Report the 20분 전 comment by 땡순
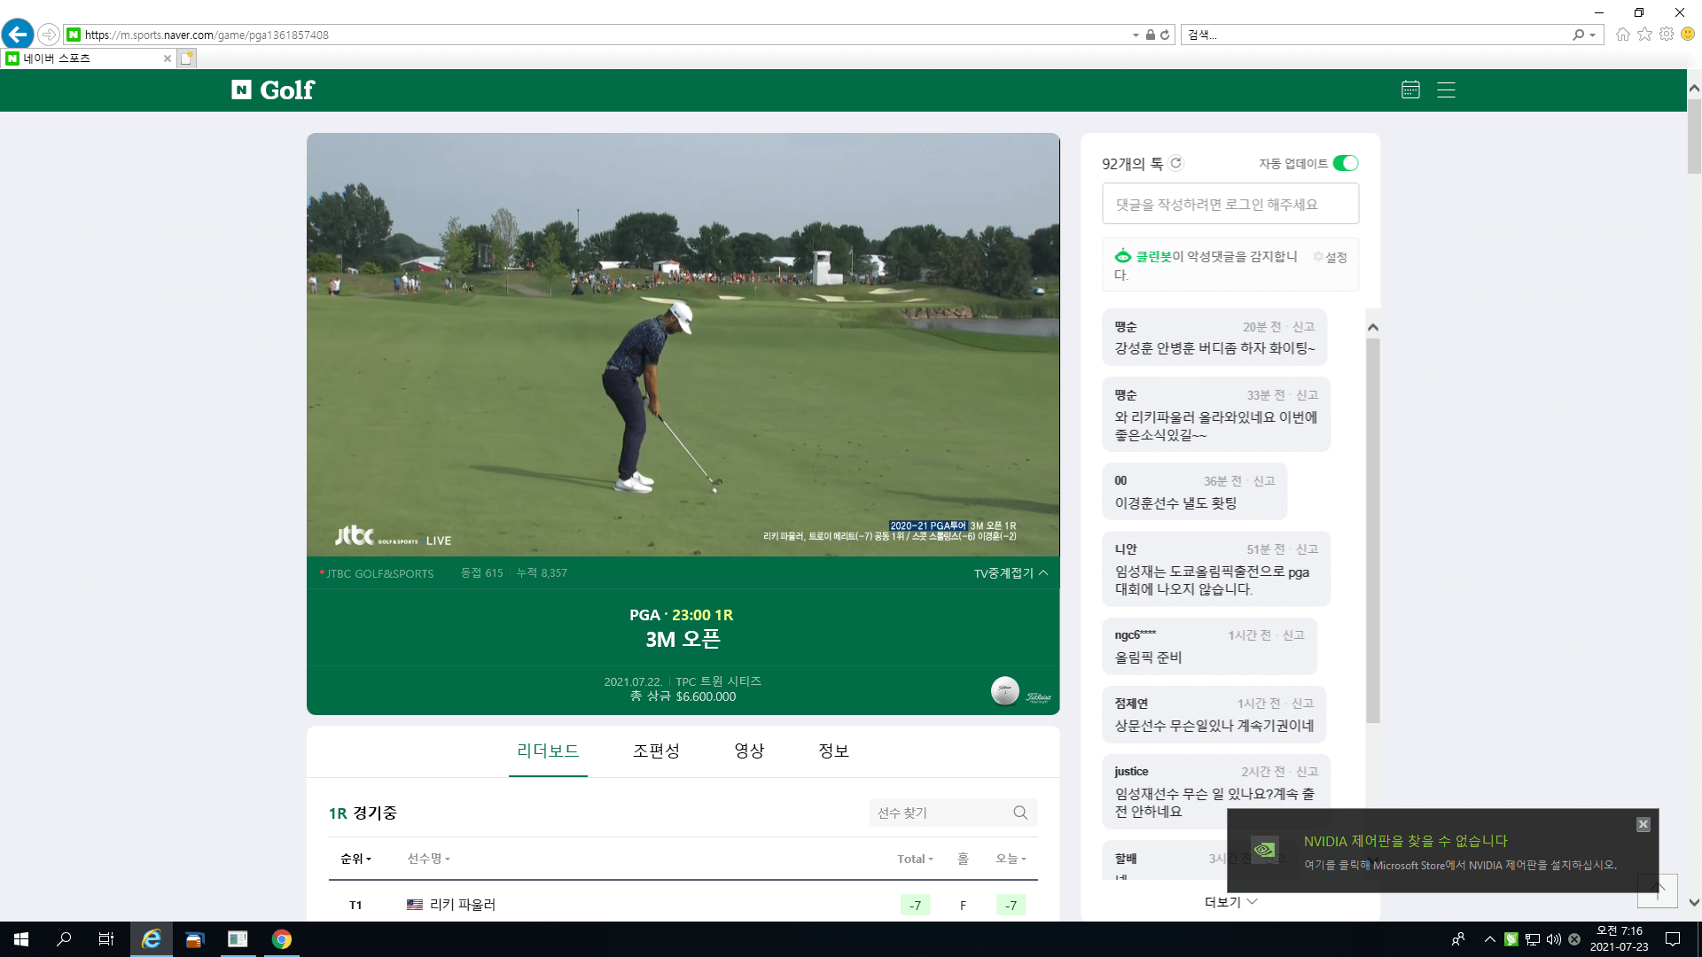 point(1303,327)
